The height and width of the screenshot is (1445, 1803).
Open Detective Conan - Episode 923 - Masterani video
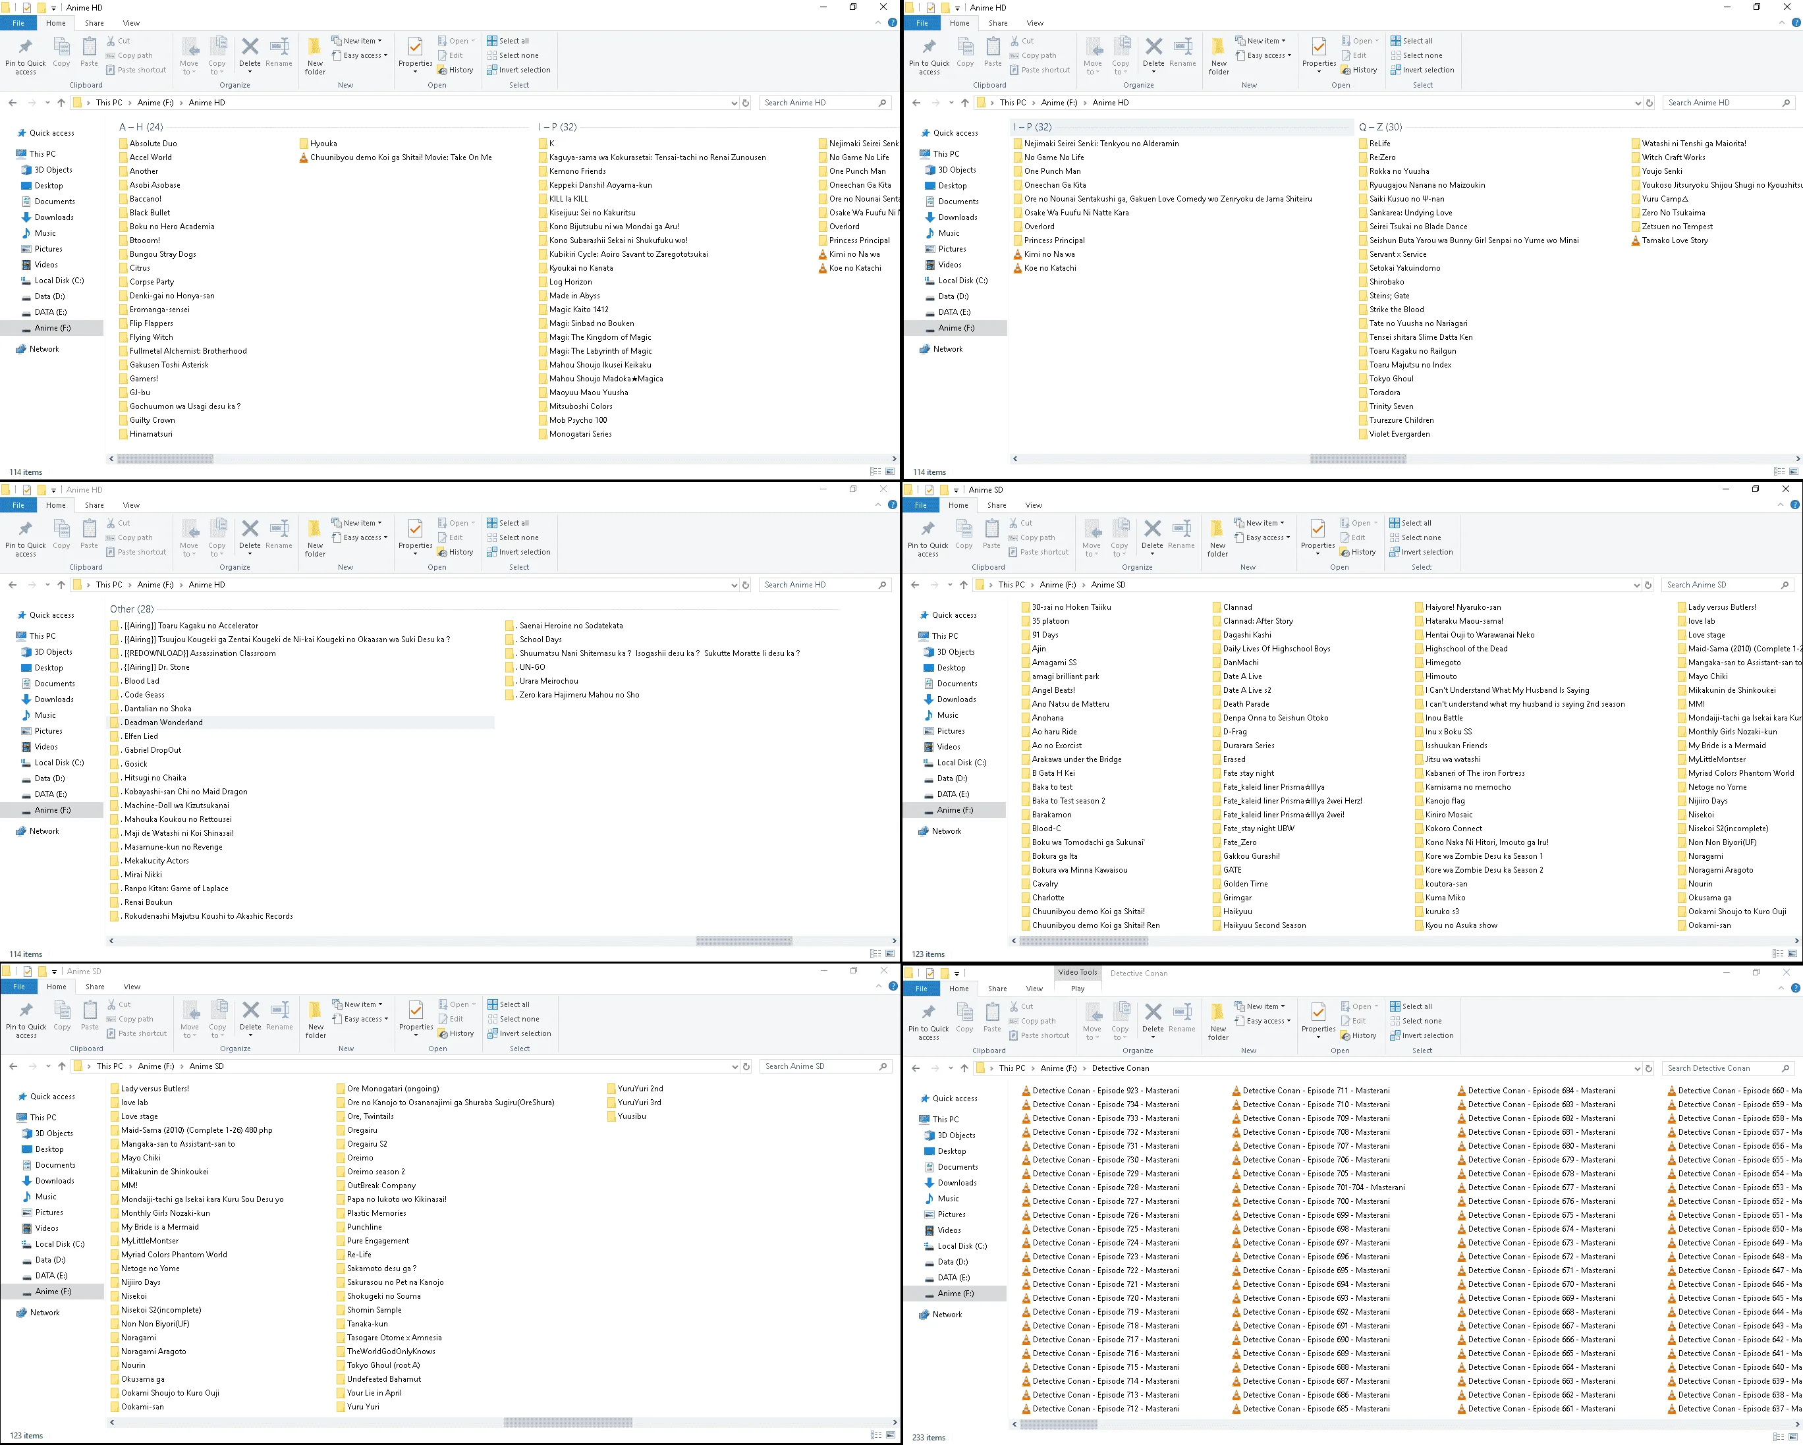click(x=1101, y=1091)
